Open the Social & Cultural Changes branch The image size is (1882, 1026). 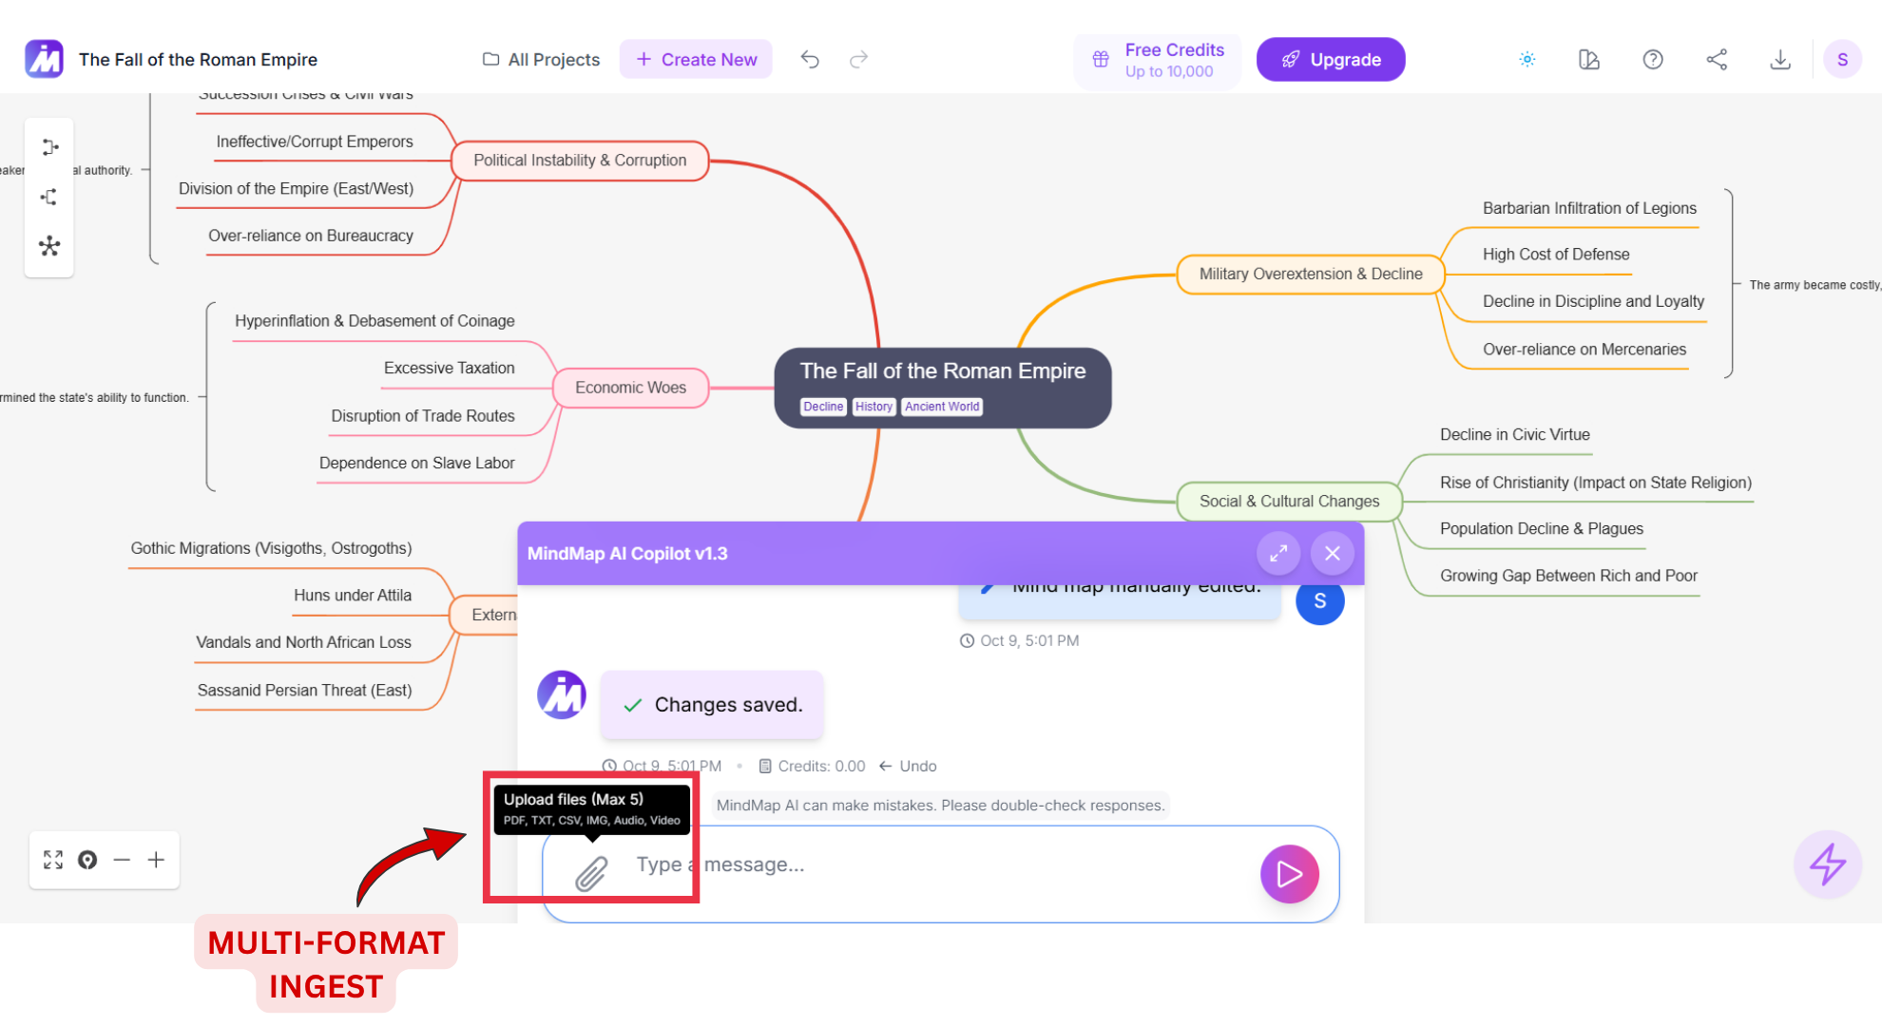[x=1290, y=501]
